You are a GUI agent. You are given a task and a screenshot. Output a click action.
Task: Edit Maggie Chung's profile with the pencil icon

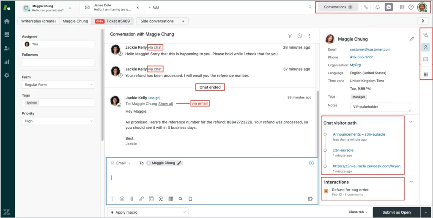[x=412, y=39]
